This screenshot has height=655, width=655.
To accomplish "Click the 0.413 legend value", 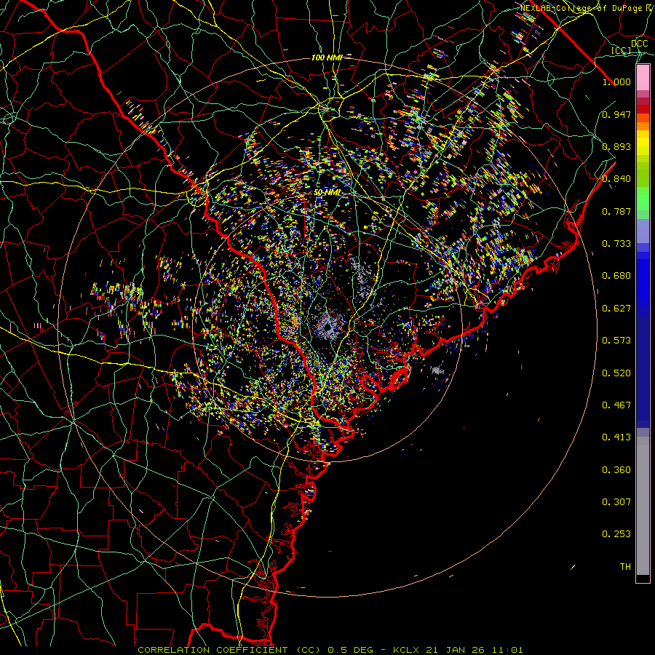I will pos(616,437).
